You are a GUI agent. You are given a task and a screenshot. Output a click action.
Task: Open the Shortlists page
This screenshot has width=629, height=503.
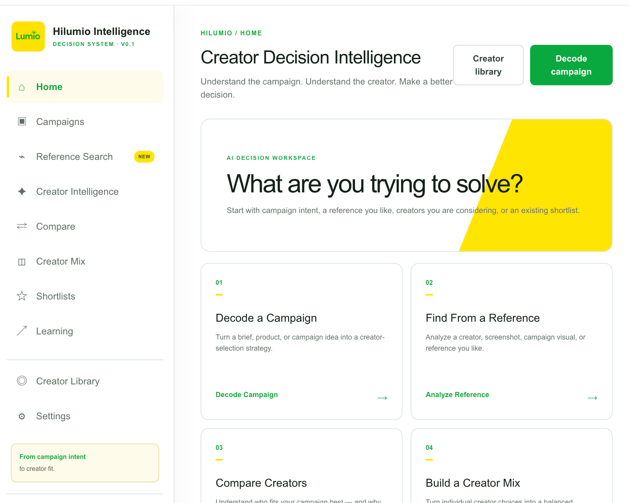[85, 296]
